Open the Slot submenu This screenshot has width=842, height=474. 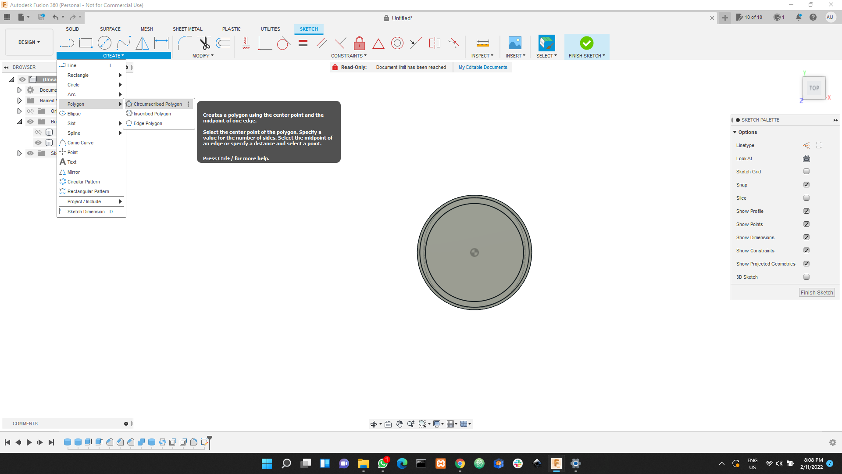(x=71, y=123)
